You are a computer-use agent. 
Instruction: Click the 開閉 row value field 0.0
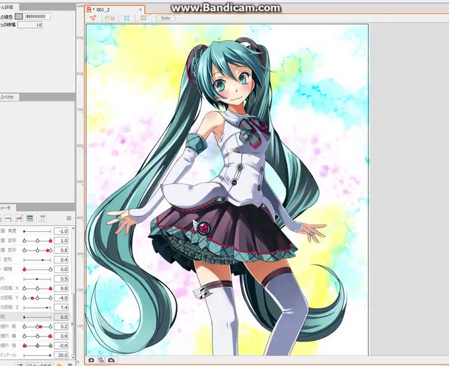coord(61,270)
